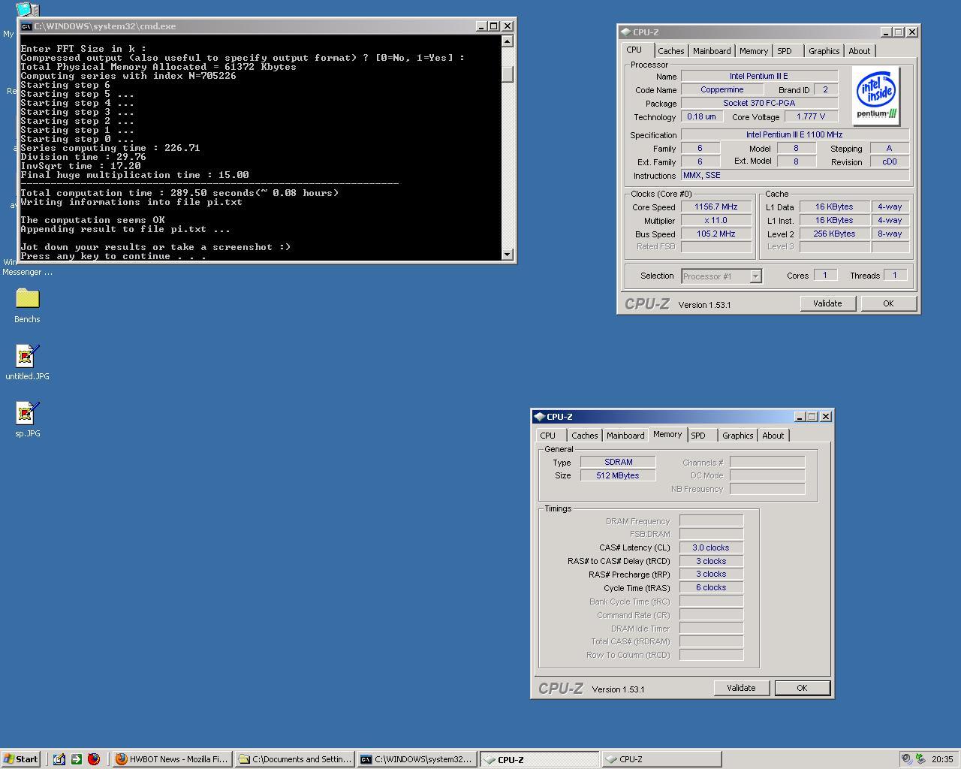
Task: Open About tab in lower CPU-Z window
Action: (773, 436)
